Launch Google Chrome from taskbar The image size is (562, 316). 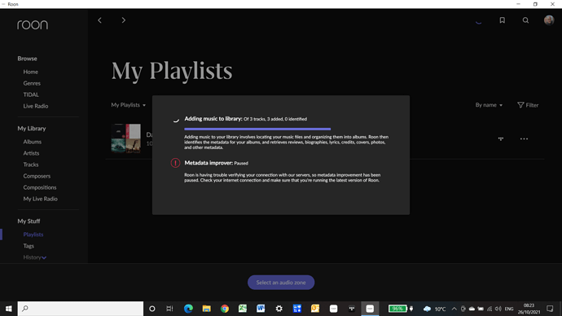[x=225, y=309]
